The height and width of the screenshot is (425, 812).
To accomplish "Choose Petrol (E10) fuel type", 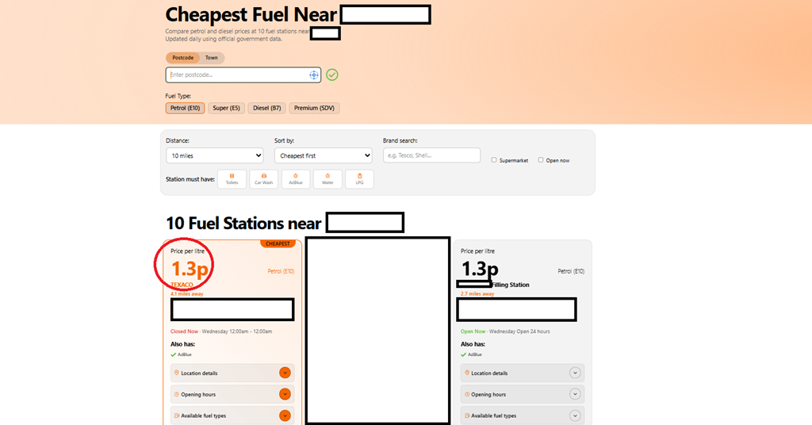I will pos(186,108).
